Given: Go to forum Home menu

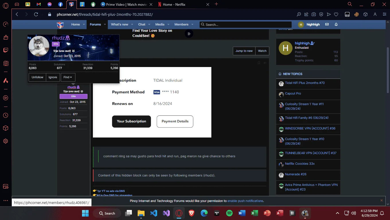Looking at the screenshot, I should (75, 24).
